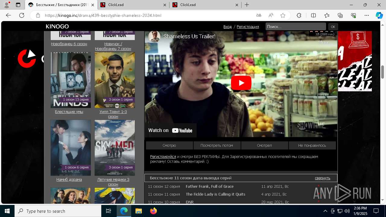Click Watch on YouTube
The image size is (386, 217).
pyautogui.click(x=170, y=130)
